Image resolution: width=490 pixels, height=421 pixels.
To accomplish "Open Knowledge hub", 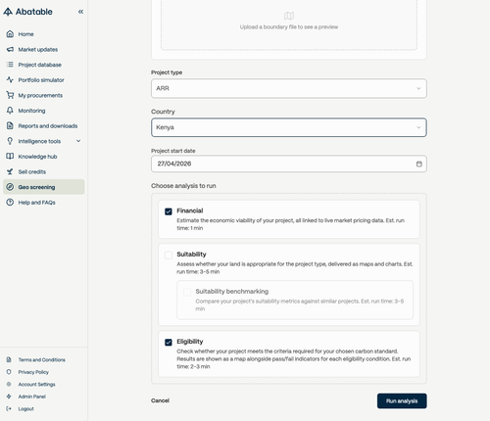I will tap(44, 157).
